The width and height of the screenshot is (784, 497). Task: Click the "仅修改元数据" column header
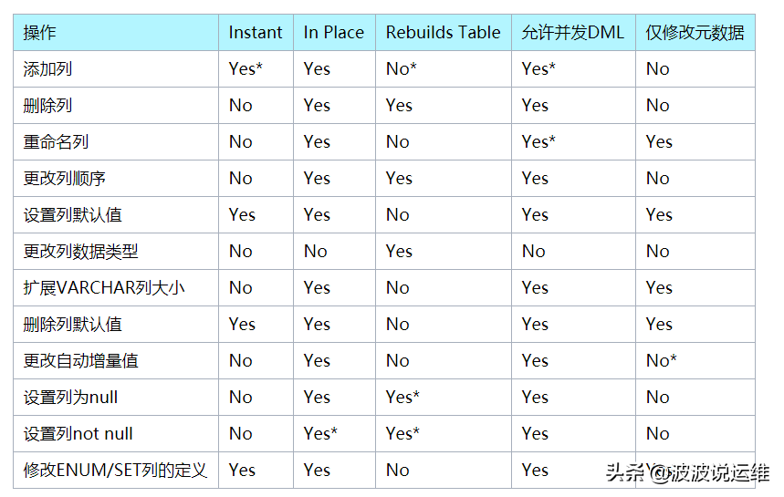(695, 33)
